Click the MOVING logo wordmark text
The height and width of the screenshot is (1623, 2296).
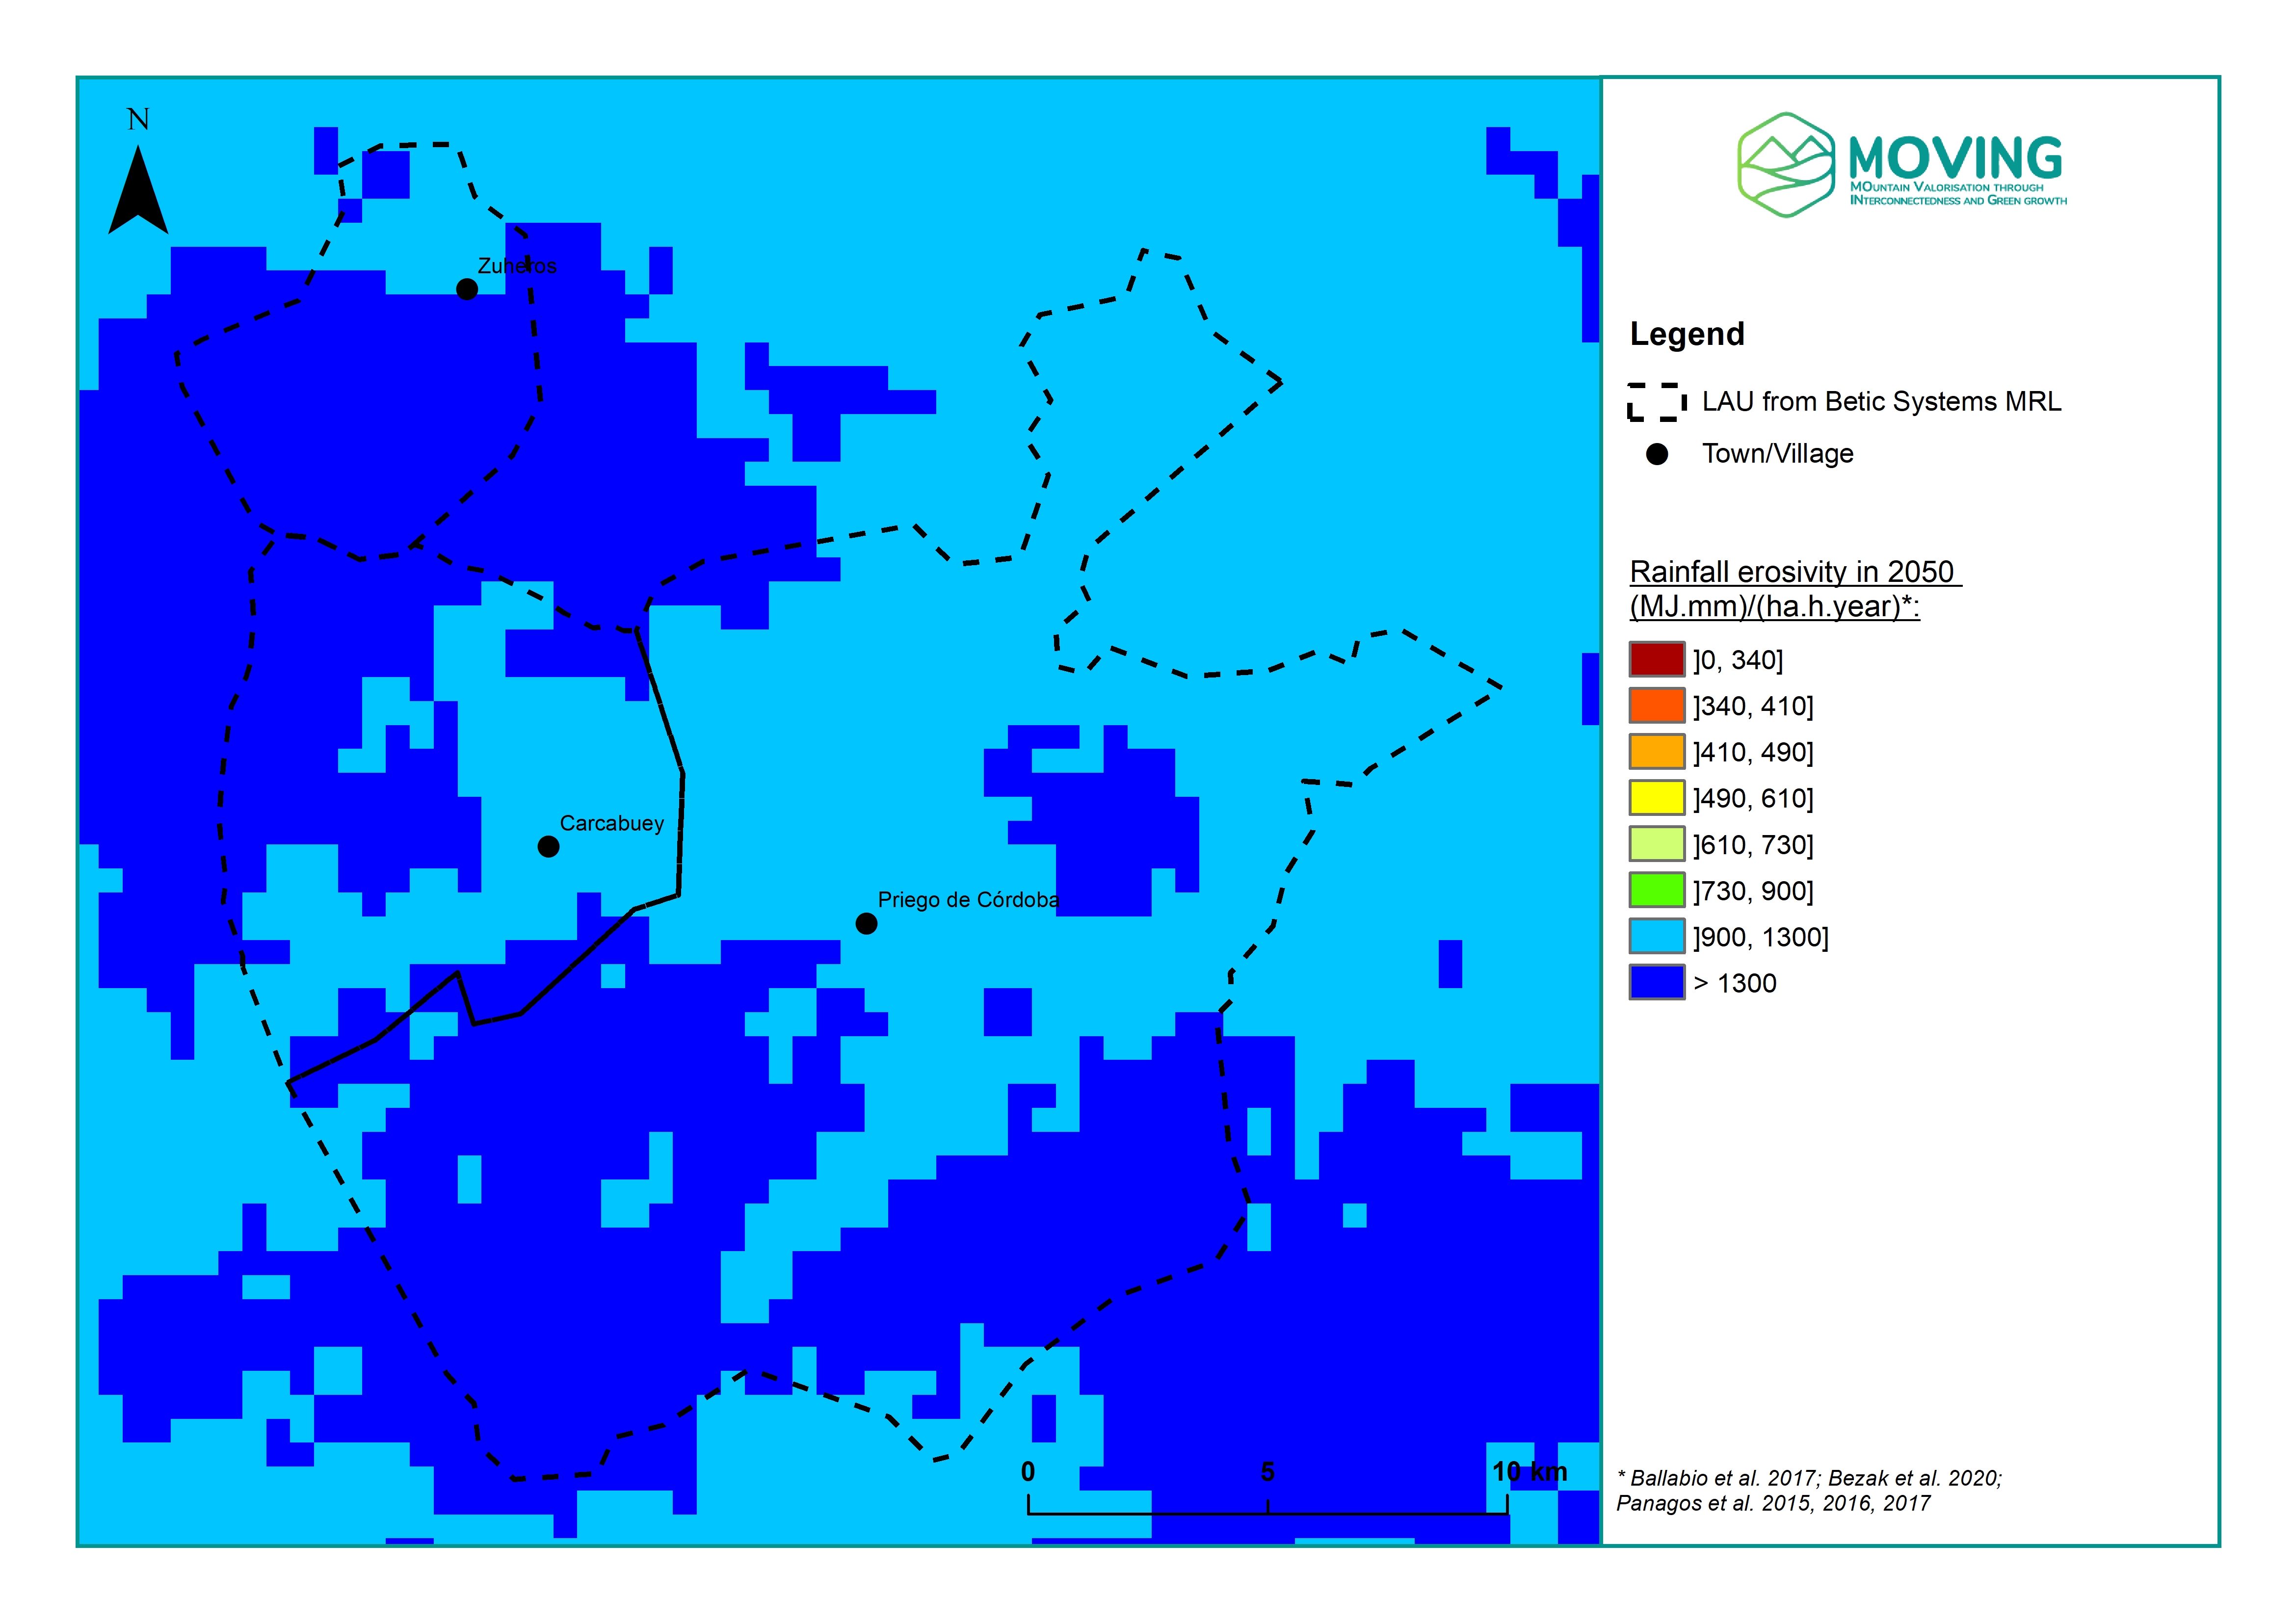pyautogui.click(x=1955, y=158)
